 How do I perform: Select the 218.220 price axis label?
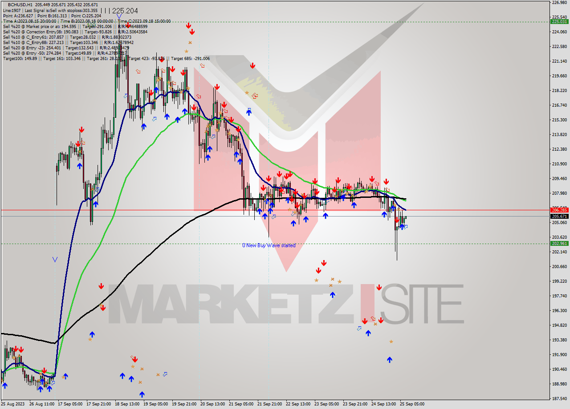click(559, 91)
